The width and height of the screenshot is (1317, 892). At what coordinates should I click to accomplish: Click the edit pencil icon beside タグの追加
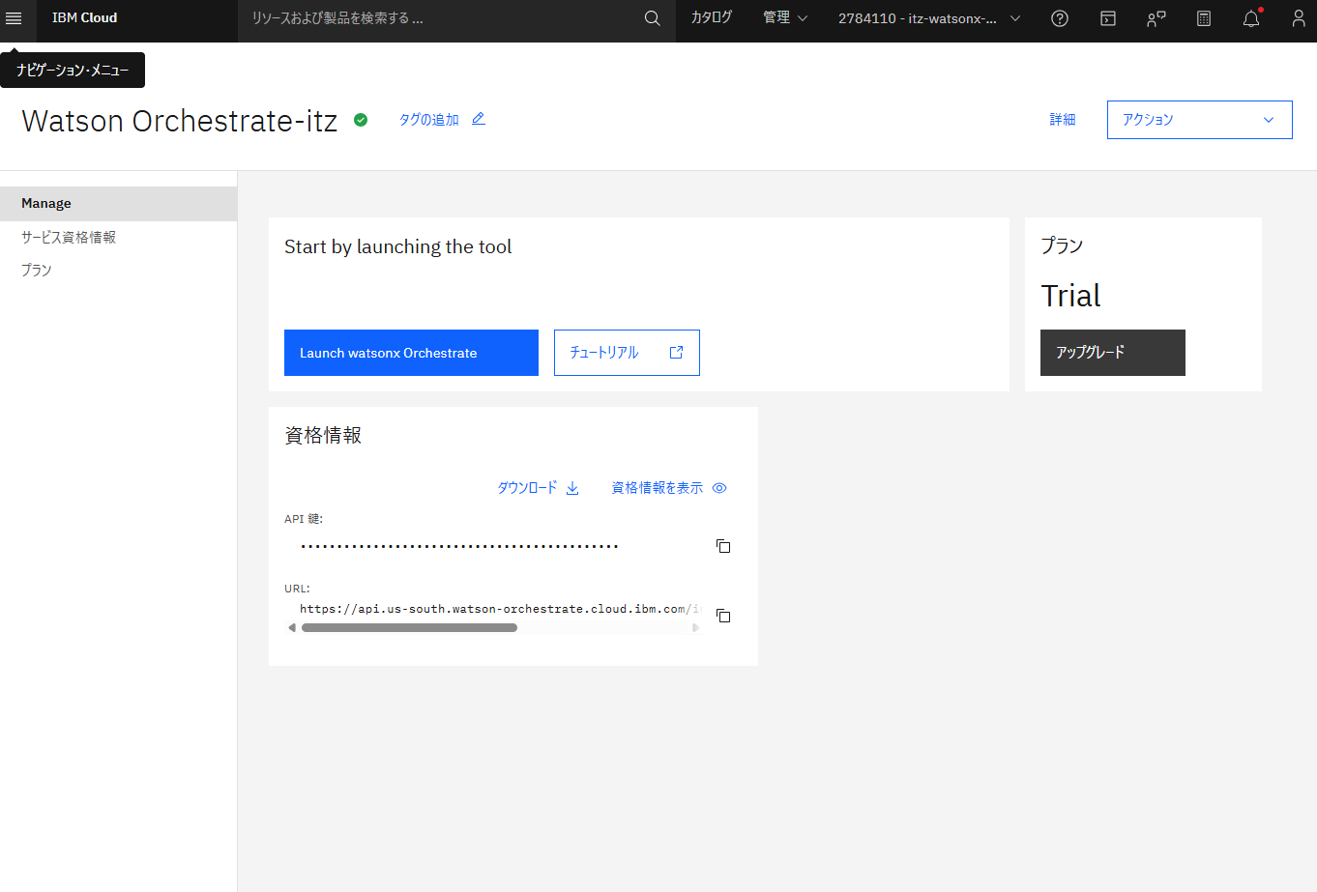coord(479,119)
